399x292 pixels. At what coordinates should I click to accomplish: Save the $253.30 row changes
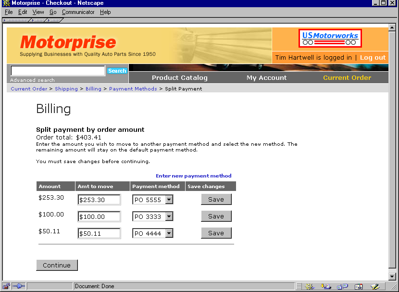point(216,199)
